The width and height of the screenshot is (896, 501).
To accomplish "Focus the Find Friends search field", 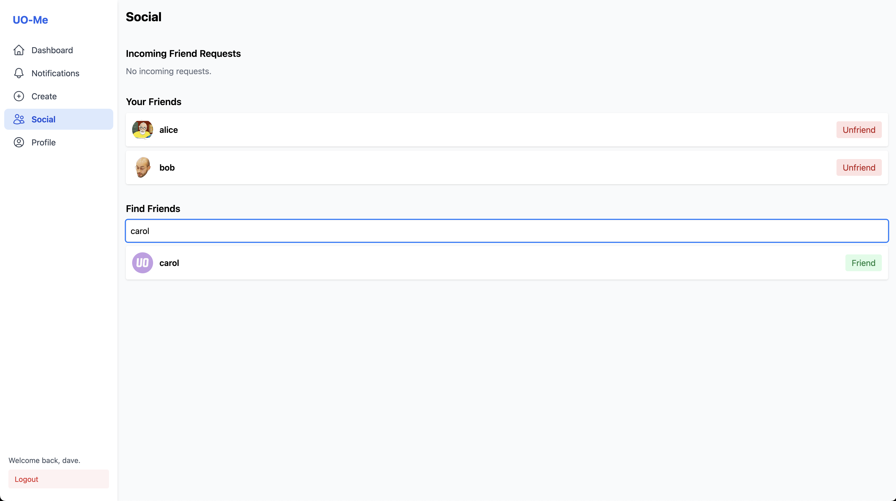I will click(x=506, y=231).
